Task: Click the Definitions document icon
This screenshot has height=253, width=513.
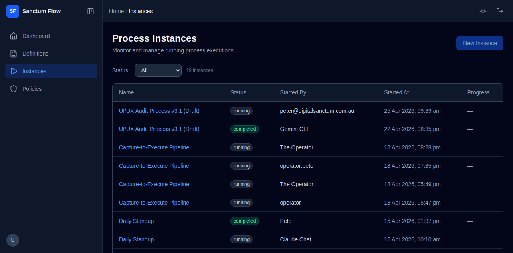Action: click(x=14, y=54)
